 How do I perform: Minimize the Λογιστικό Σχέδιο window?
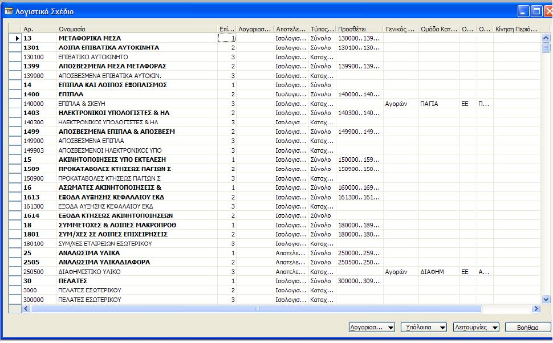click(x=523, y=11)
